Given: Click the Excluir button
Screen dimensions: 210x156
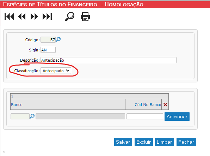Looking at the screenshot, I should click(143, 142).
